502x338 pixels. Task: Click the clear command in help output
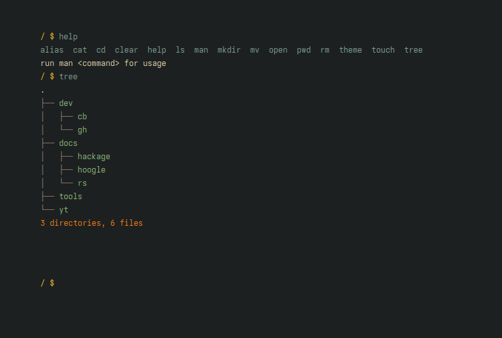pyautogui.click(x=126, y=50)
